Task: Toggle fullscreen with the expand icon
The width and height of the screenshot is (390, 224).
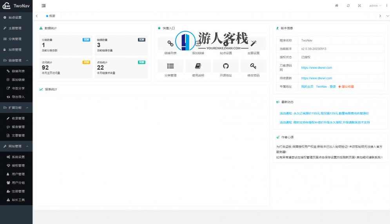Action: pos(359,5)
